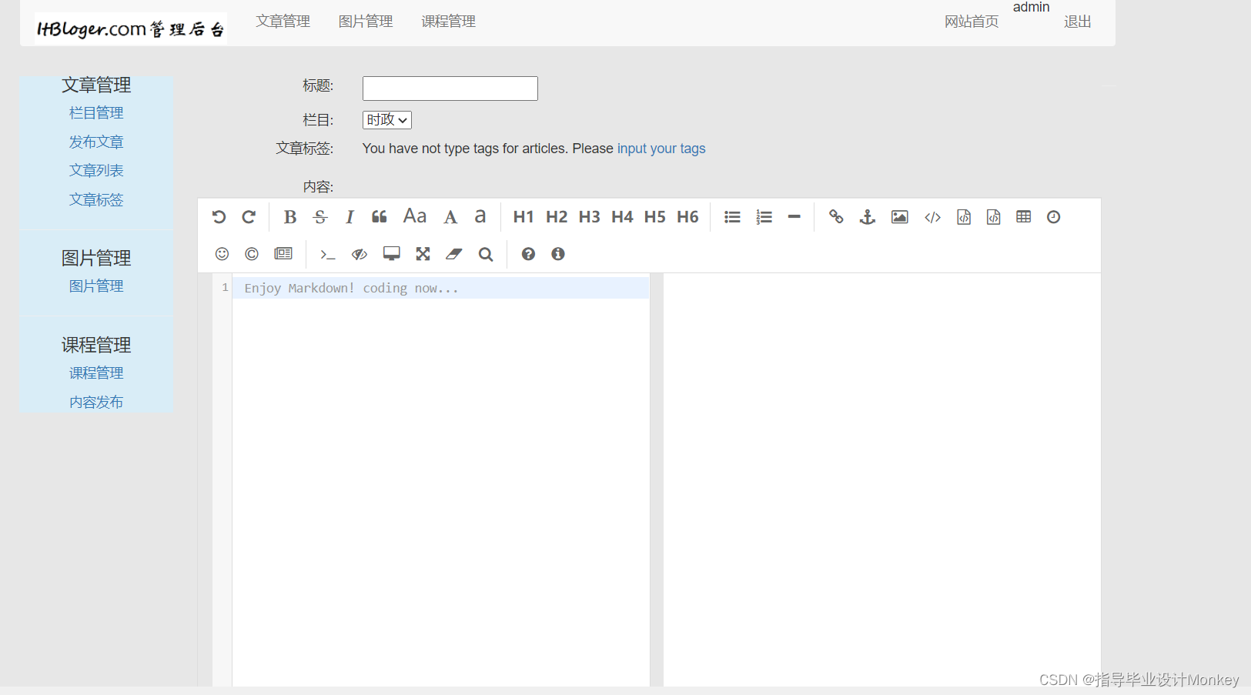The width and height of the screenshot is (1251, 695).
Task: Capitalize first letter with Aa icon
Action: coord(415,216)
